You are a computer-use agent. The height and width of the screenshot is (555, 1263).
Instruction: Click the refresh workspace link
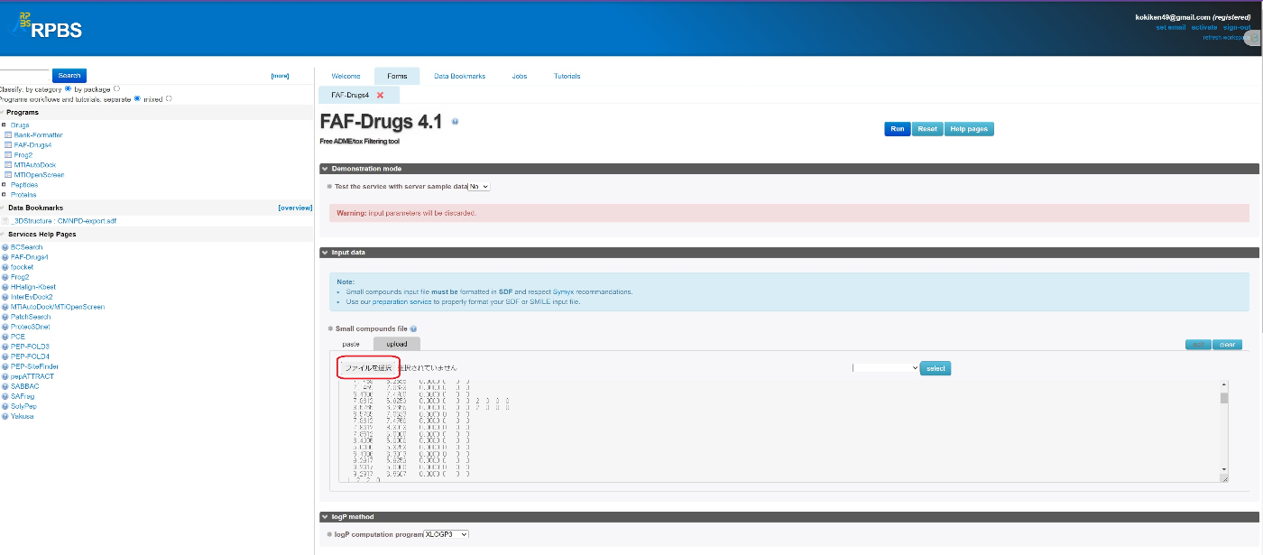(x=1225, y=37)
